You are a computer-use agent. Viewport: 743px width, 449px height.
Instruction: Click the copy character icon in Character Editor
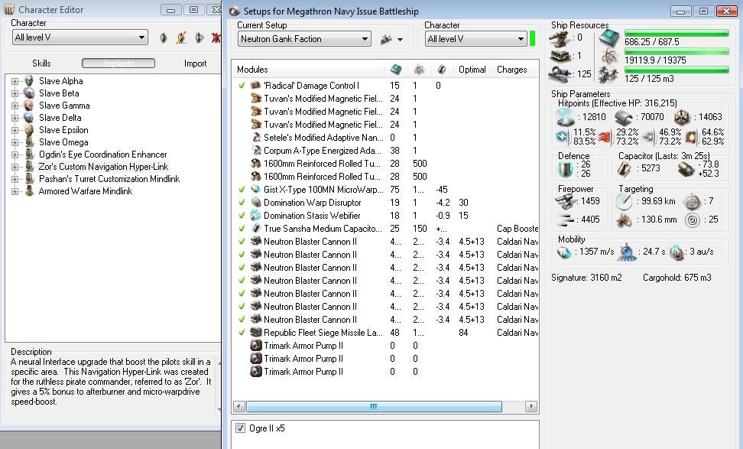point(199,37)
